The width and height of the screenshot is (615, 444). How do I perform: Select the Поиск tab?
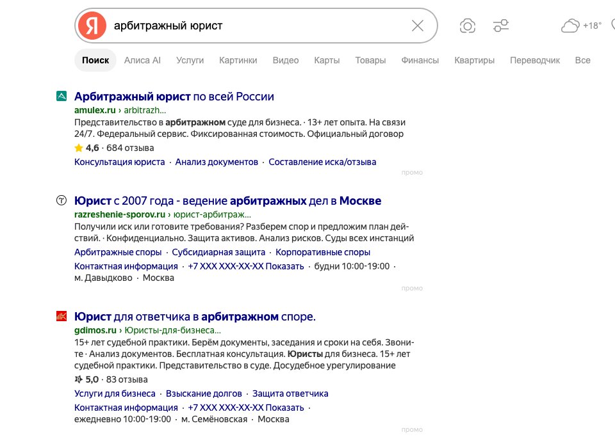point(95,60)
